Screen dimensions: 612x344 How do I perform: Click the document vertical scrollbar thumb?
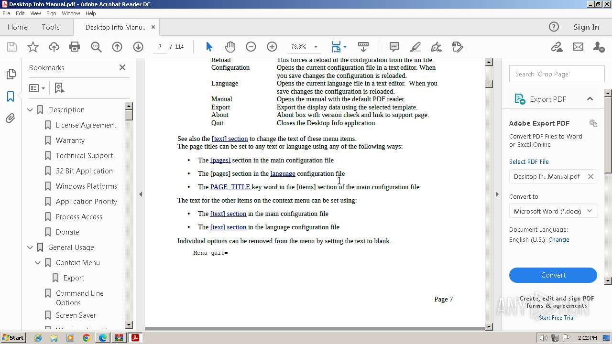tap(489, 84)
